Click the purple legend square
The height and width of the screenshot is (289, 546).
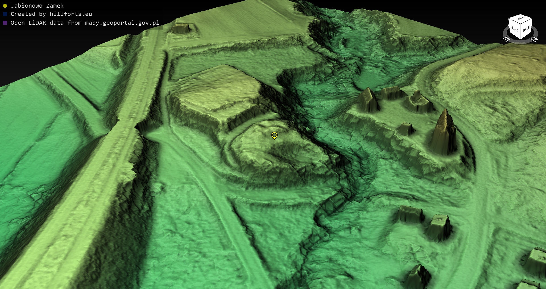point(5,23)
